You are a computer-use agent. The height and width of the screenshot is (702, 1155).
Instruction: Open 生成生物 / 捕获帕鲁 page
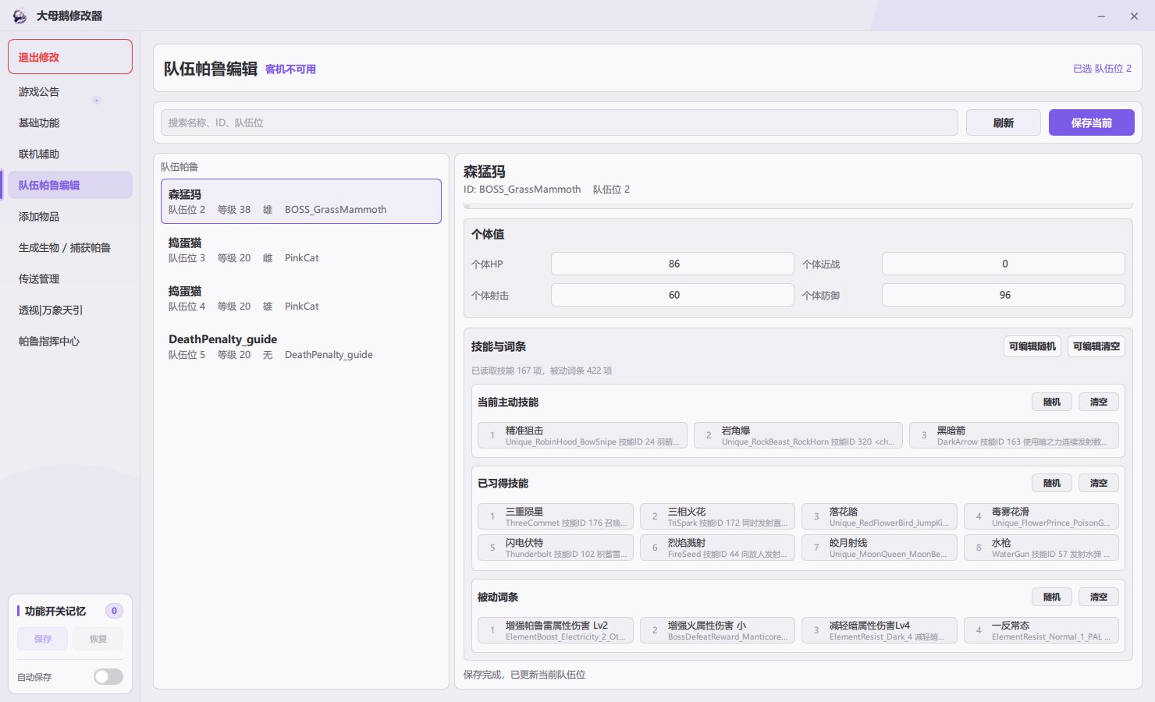tap(70, 248)
